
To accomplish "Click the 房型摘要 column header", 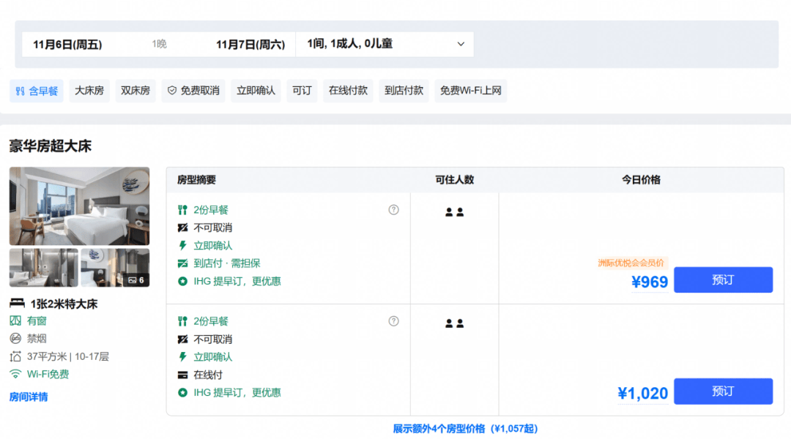I will pos(197,180).
